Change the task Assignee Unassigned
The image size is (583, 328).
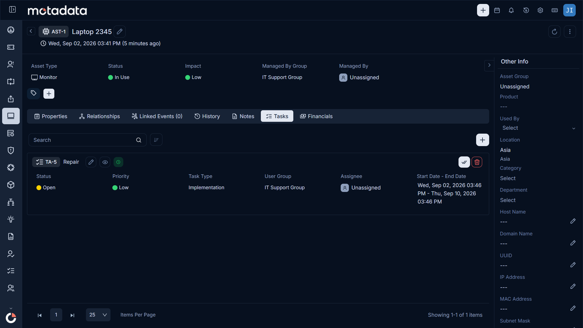(x=361, y=188)
